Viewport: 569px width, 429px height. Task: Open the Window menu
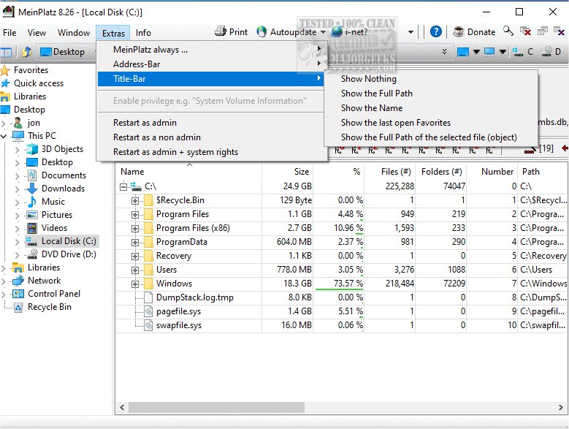click(73, 33)
